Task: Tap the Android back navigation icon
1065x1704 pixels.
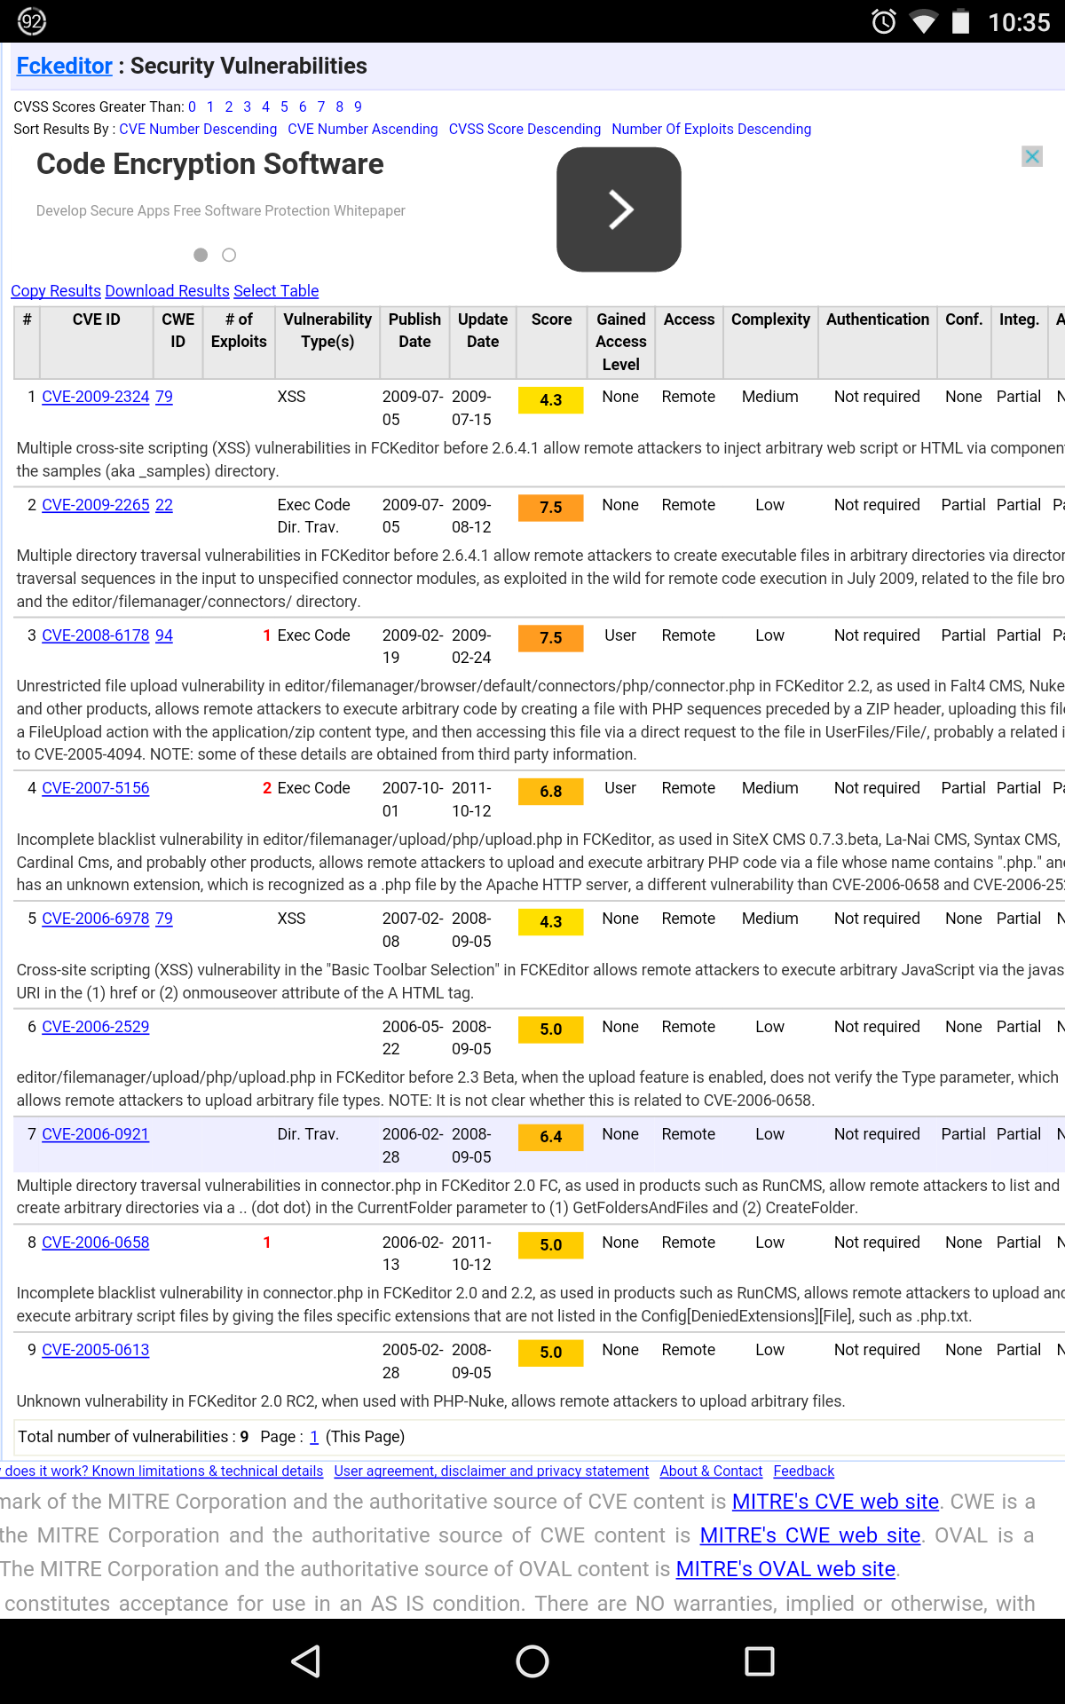Action: pos(306,1661)
